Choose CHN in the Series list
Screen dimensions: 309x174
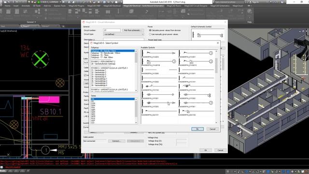[93, 103]
